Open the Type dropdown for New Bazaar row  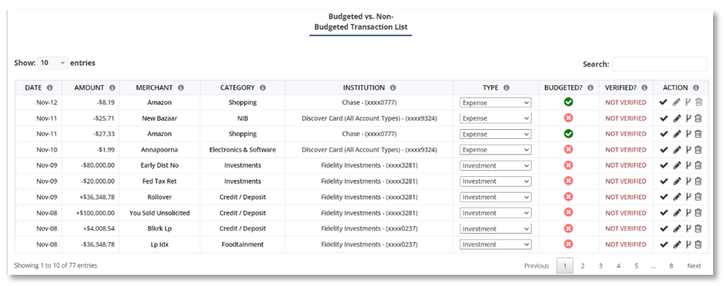(496, 119)
